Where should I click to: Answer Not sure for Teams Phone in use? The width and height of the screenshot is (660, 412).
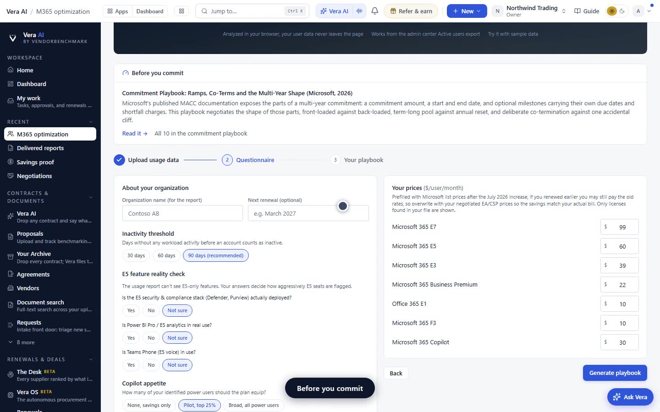(177, 365)
